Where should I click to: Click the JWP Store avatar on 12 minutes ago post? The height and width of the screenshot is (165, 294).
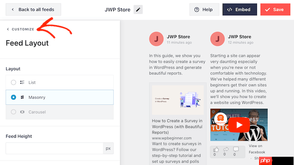(217, 39)
